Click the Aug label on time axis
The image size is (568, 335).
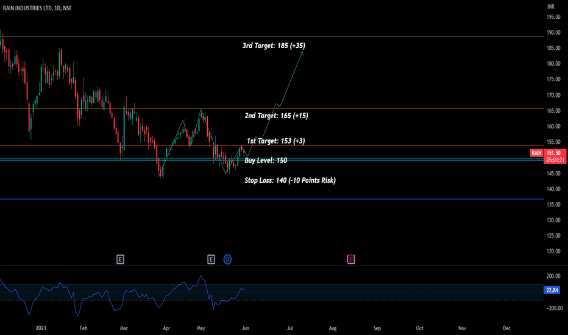click(333, 328)
